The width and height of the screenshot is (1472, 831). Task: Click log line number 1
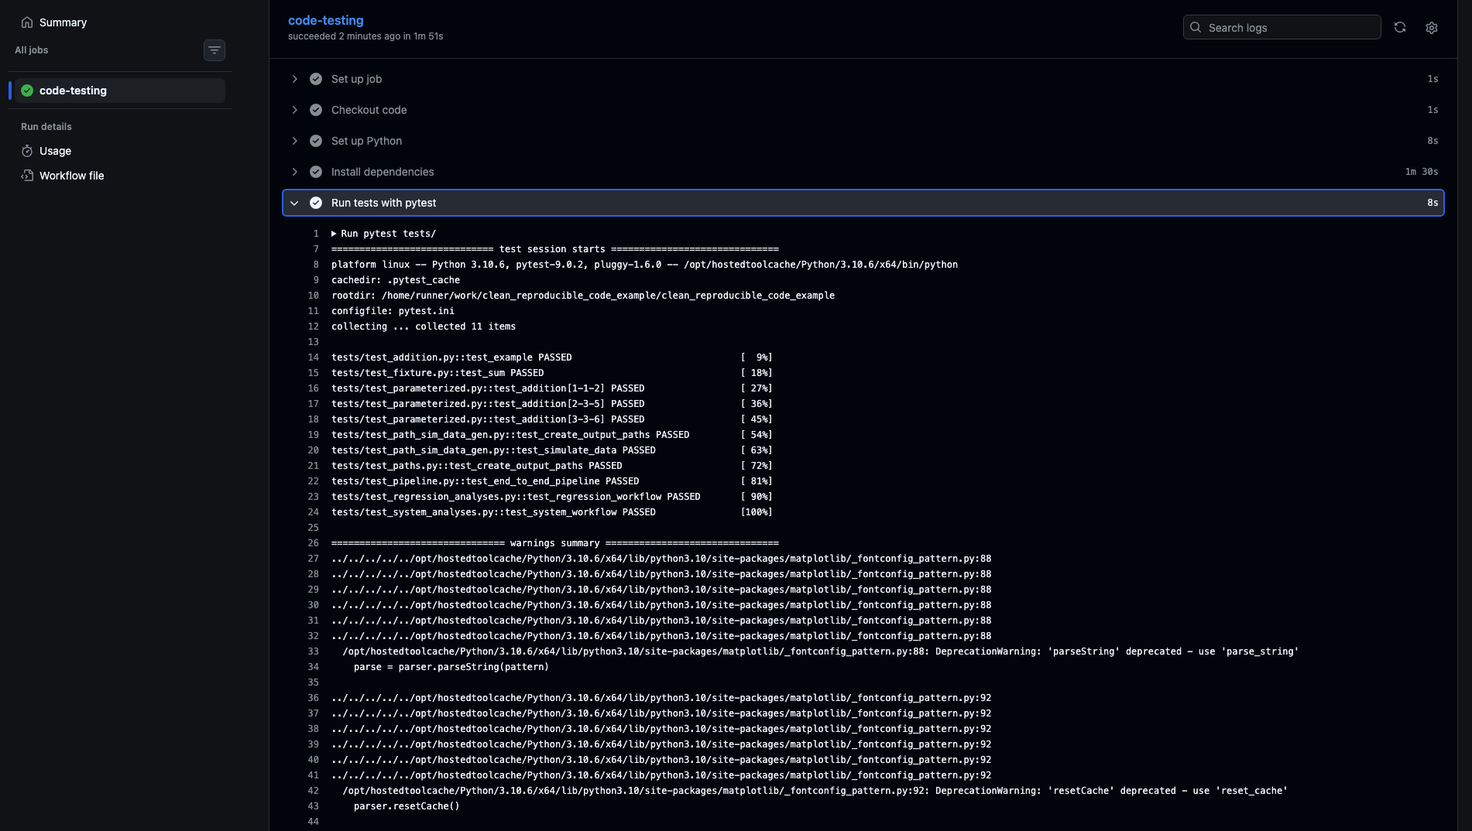[316, 234]
